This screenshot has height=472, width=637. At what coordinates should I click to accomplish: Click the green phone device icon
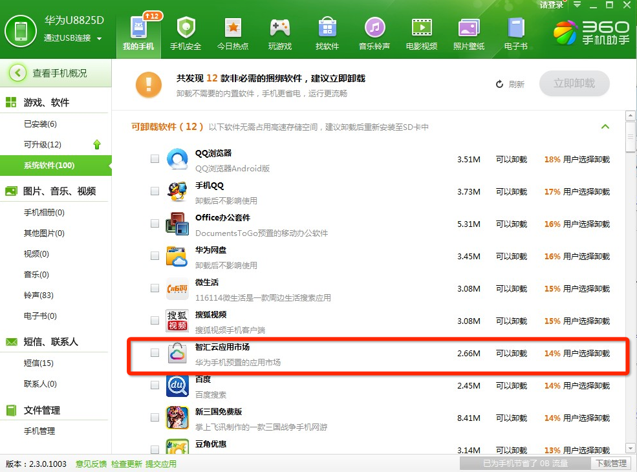20,30
